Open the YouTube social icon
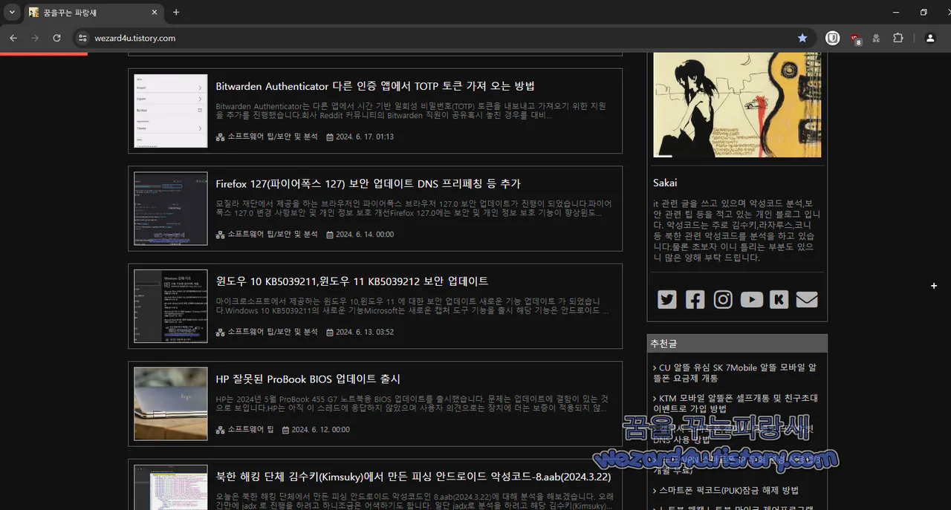951x510 pixels. pos(751,299)
